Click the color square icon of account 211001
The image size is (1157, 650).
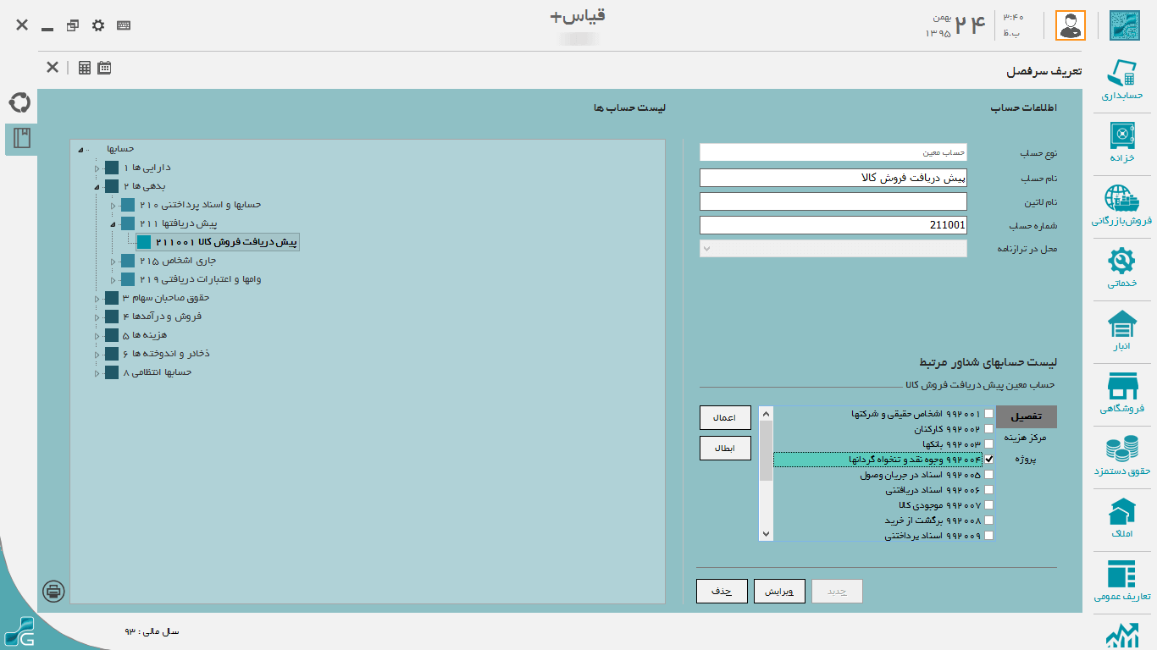point(144,242)
